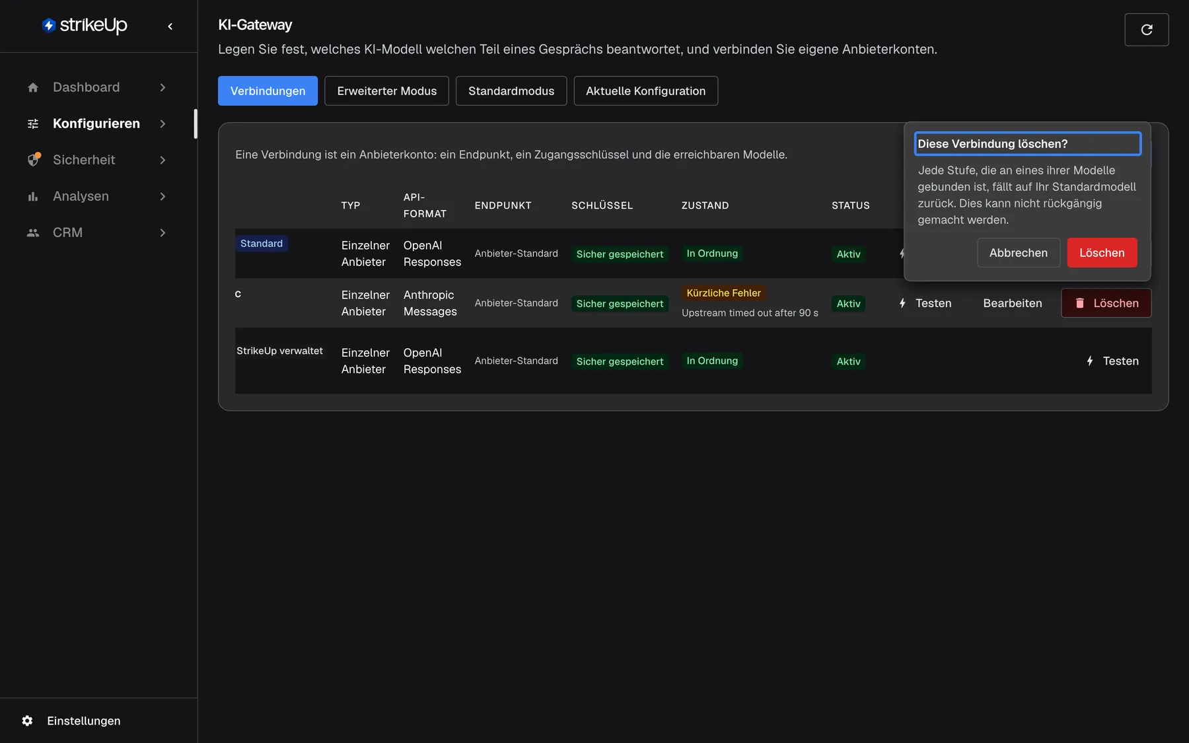Expand the Konfigurieren menu chevron

pos(162,124)
